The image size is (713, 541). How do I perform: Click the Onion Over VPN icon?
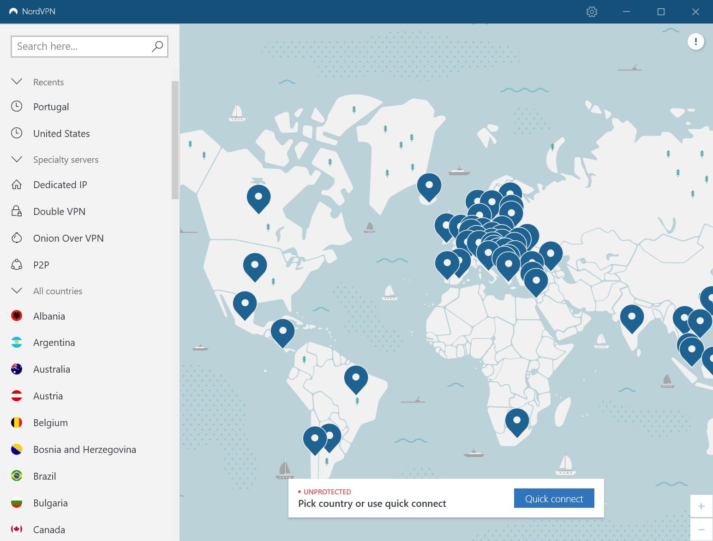coord(17,238)
